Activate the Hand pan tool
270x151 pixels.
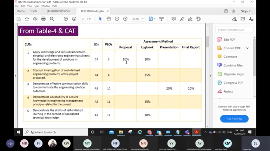[x=109, y=19]
